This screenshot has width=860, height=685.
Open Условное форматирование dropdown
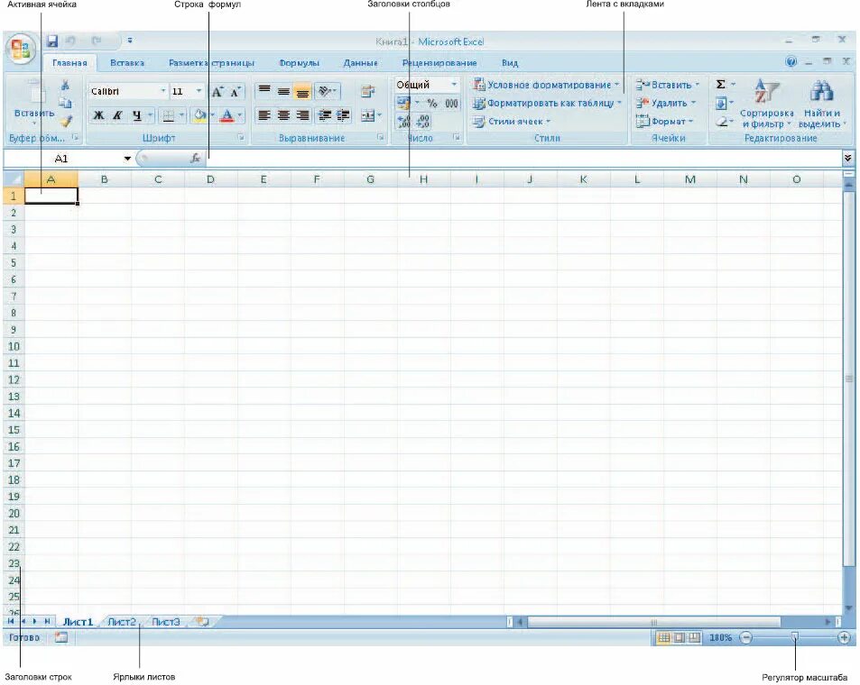[x=546, y=85]
